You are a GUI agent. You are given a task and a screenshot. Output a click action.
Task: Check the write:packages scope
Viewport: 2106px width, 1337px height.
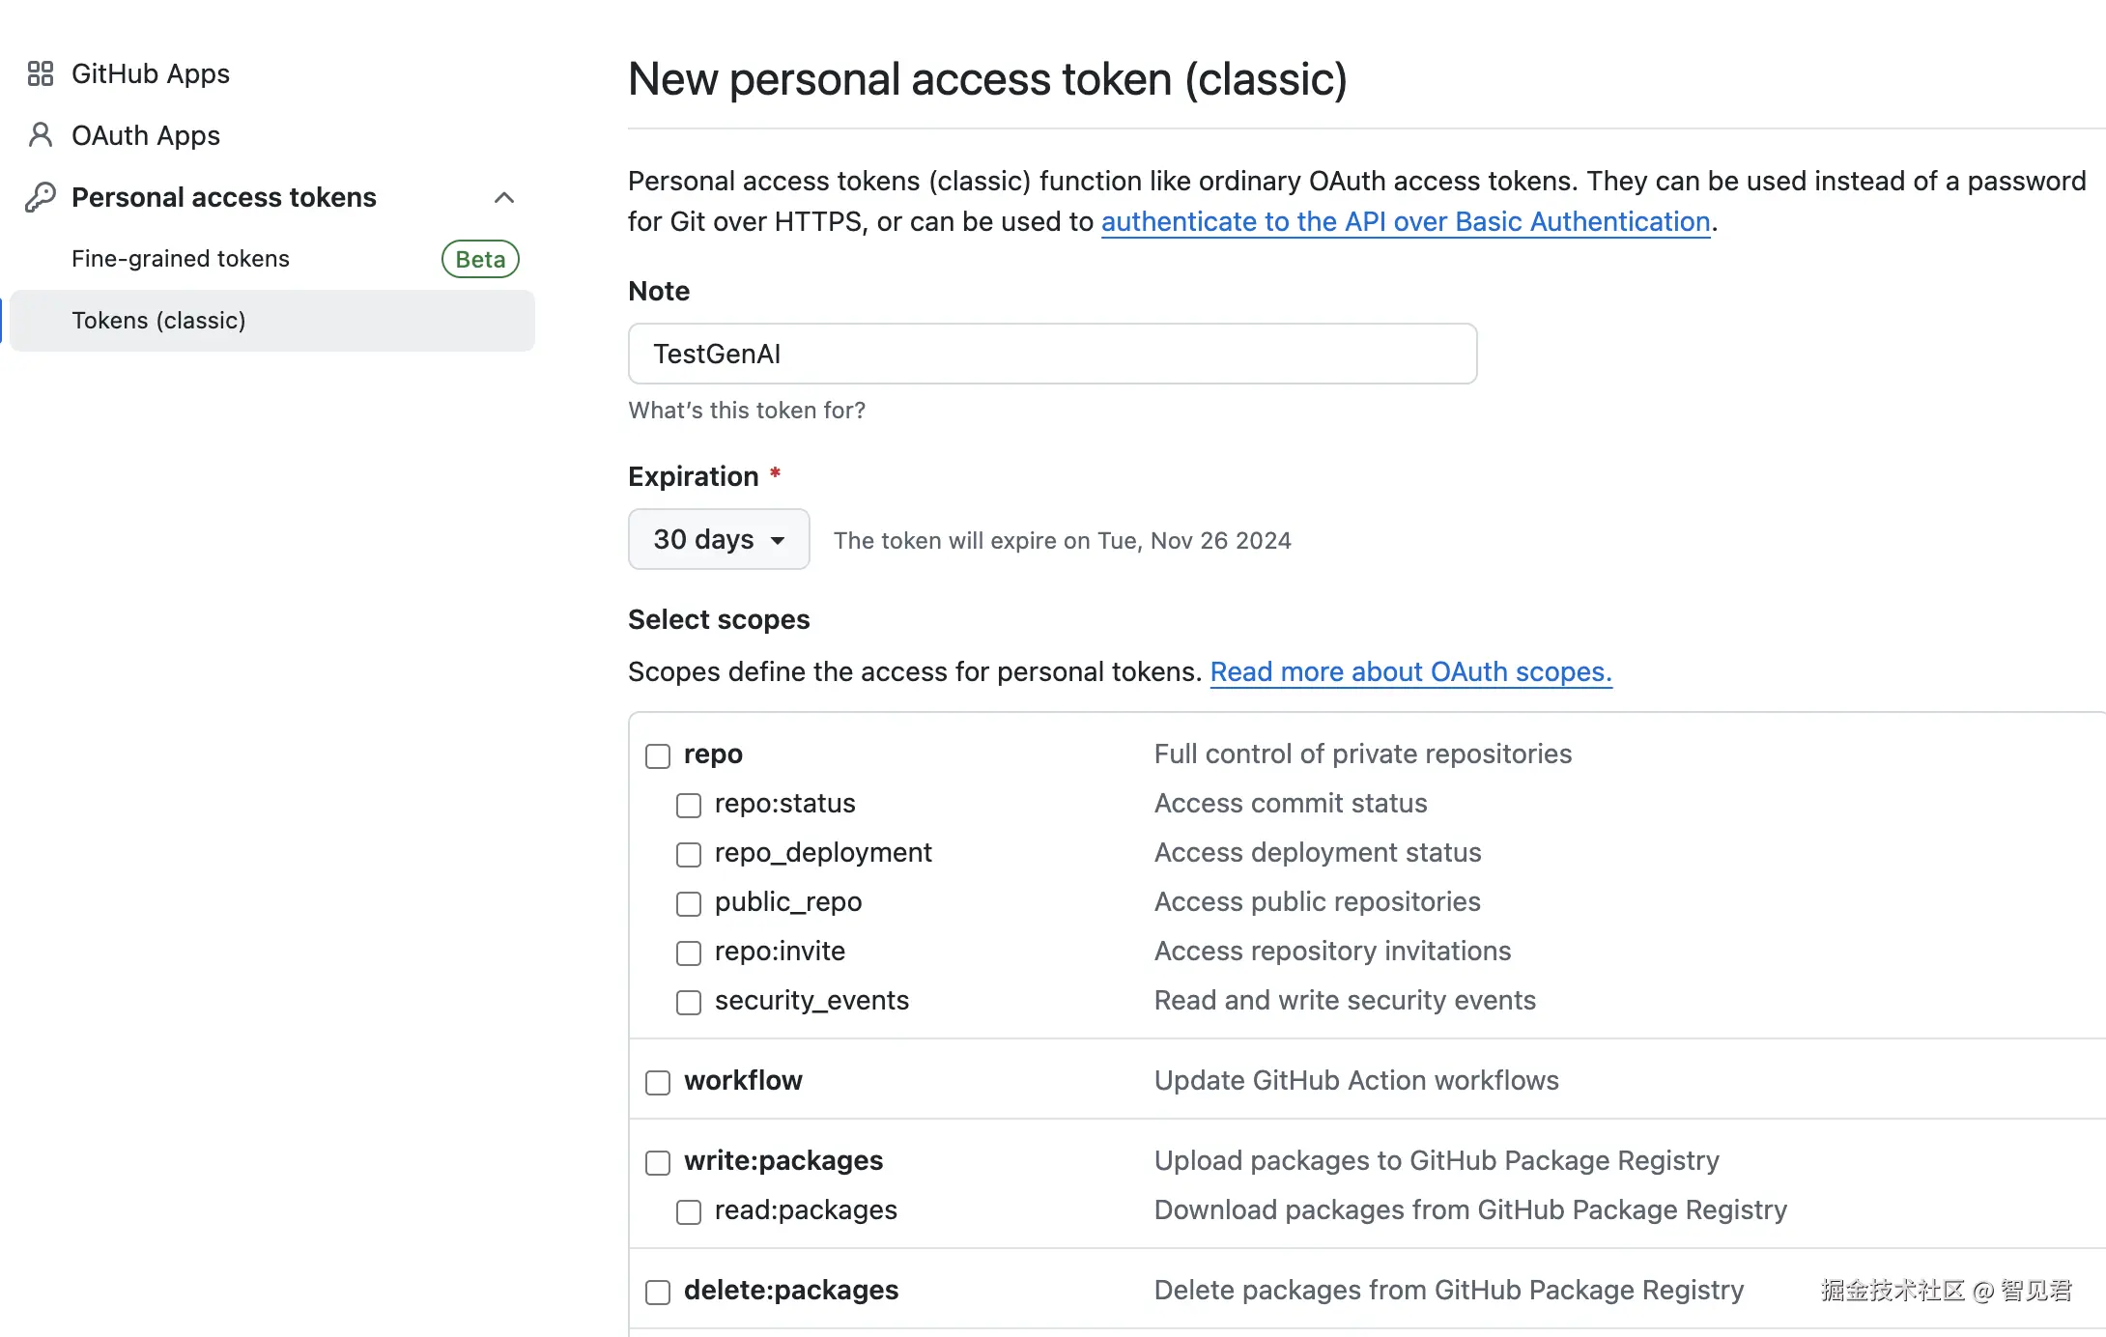click(658, 1162)
